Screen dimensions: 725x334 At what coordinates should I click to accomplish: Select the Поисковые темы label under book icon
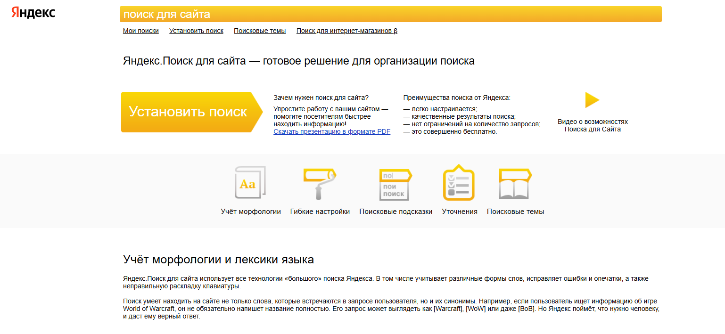(516, 212)
